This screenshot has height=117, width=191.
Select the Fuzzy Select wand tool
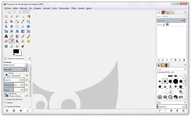pyautogui.click(x=23, y=17)
